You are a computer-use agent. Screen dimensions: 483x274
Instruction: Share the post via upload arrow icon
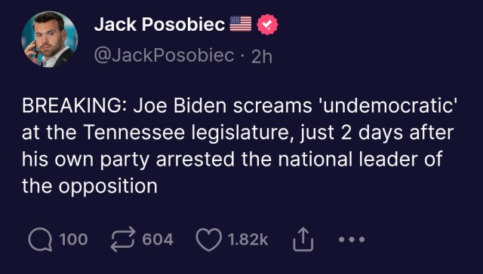pyautogui.click(x=303, y=239)
